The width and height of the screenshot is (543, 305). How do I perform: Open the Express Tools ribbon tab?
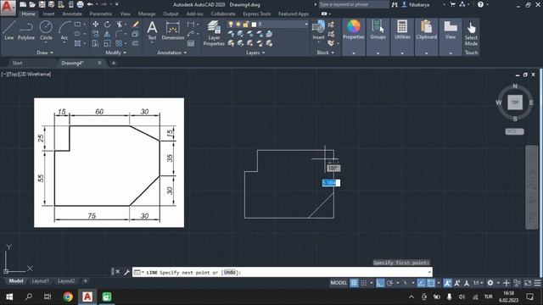[256, 14]
